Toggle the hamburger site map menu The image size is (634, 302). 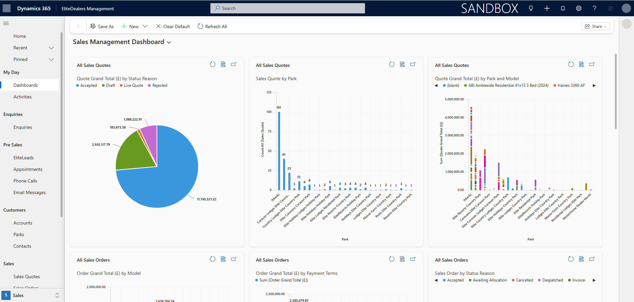click(6, 24)
